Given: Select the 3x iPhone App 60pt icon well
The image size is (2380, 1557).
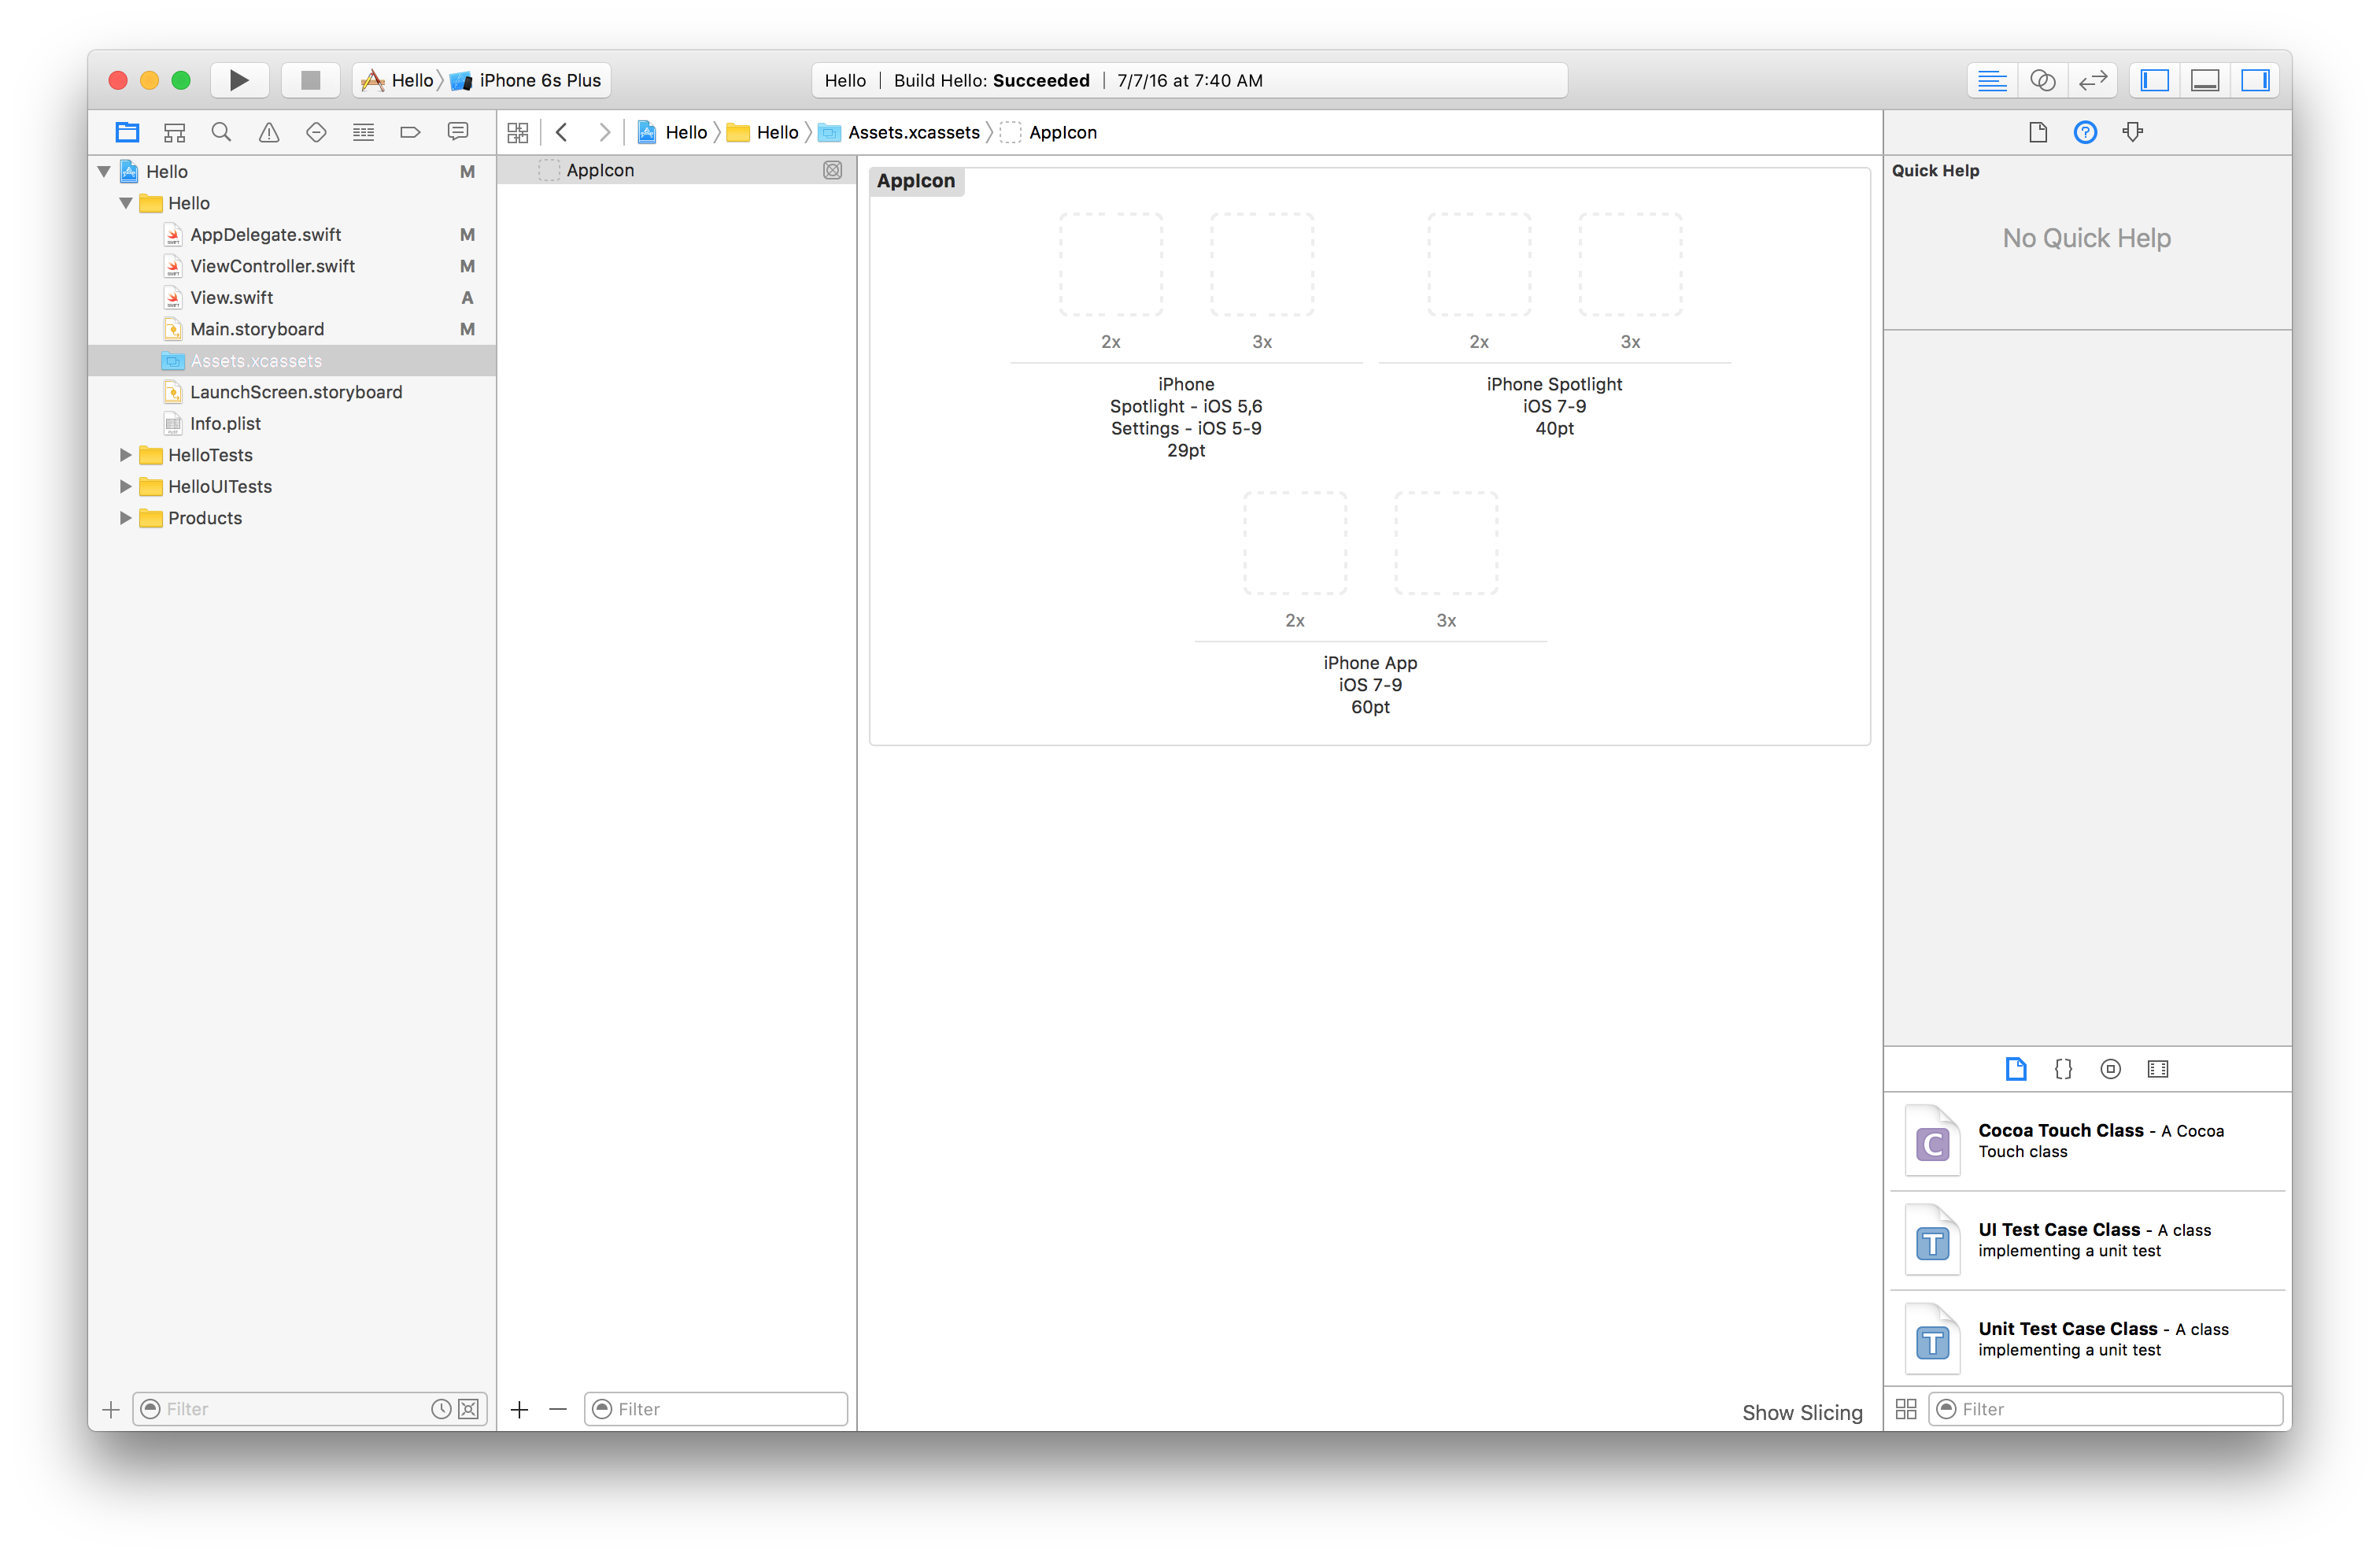Looking at the screenshot, I should pos(1446,544).
